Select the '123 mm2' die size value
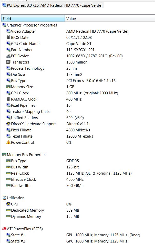 point(74,75)
